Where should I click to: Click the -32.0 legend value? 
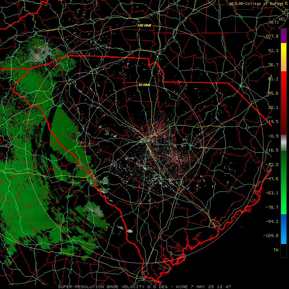tap(272, 165)
